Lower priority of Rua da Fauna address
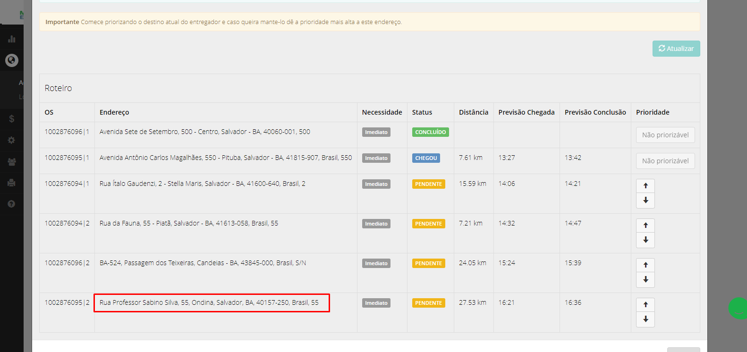 (645, 240)
